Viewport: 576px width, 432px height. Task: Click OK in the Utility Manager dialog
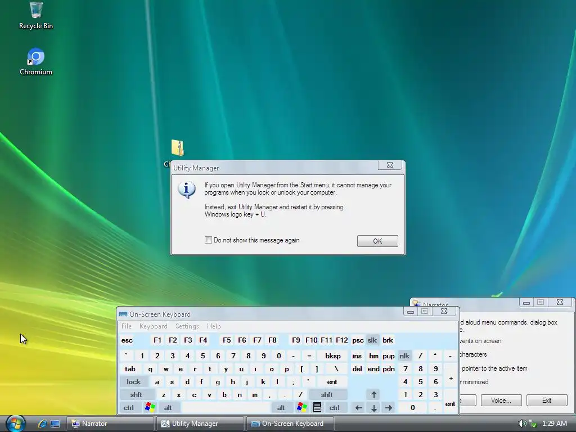(377, 241)
